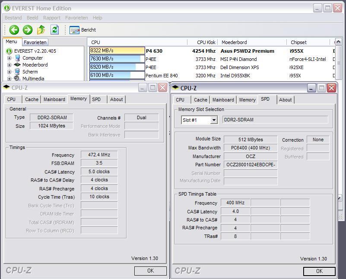The height and width of the screenshot is (279, 346).
Task: Expand the Moederbord tree node
Action: [x=9, y=65]
